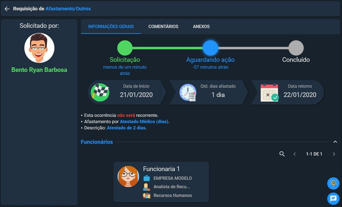Screen dimensions: 342x207
Task: Click the job role icon beside Analista
Action: [x=147, y=187]
